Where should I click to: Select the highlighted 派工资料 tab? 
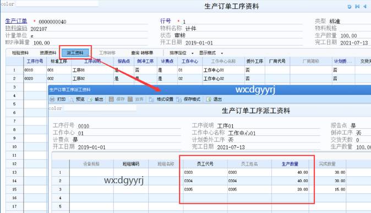click(75, 53)
